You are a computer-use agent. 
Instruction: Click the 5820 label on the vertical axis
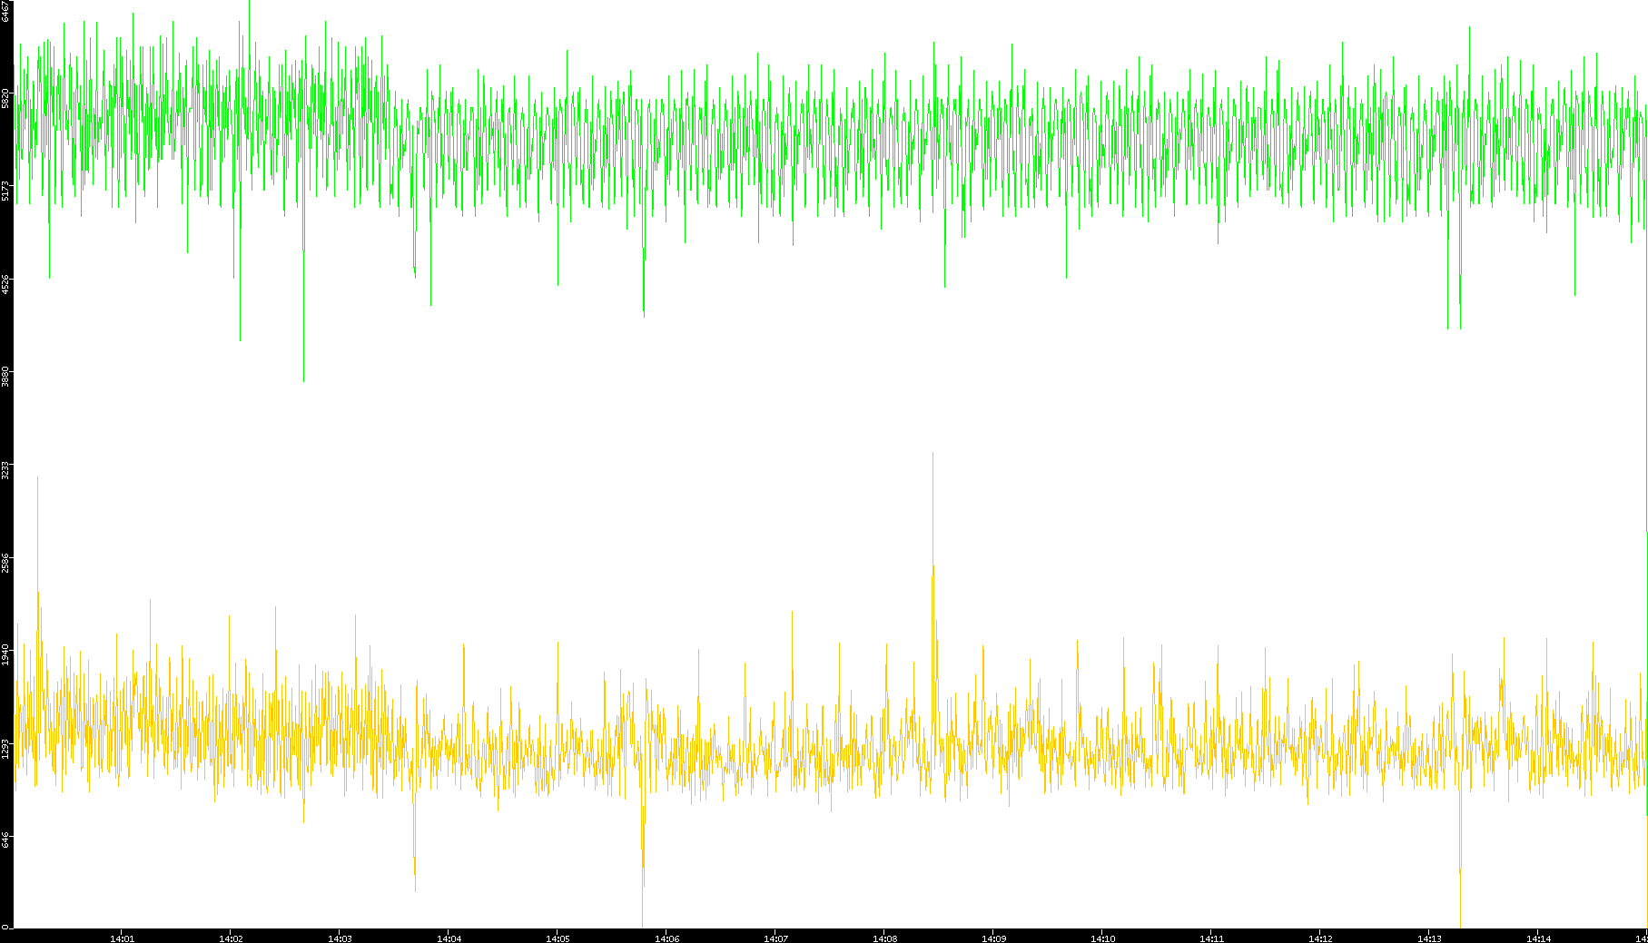5,98
